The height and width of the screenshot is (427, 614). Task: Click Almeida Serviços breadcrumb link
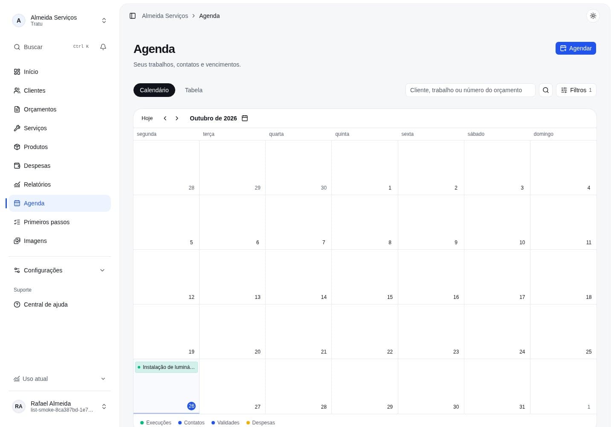[165, 16]
